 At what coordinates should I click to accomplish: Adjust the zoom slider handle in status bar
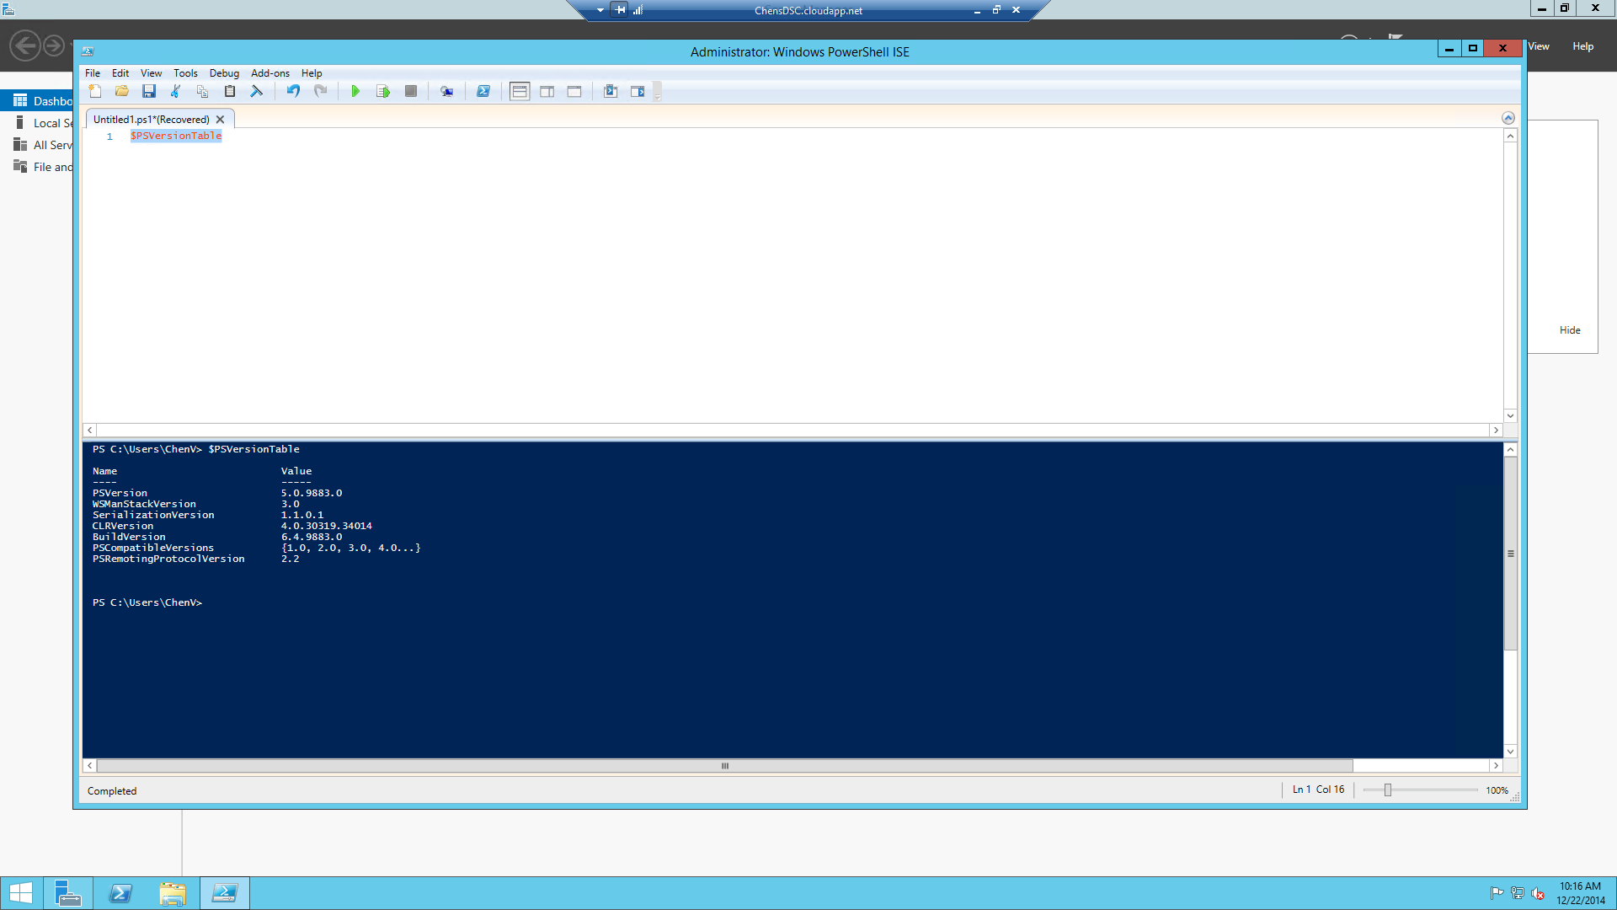tap(1388, 790)
